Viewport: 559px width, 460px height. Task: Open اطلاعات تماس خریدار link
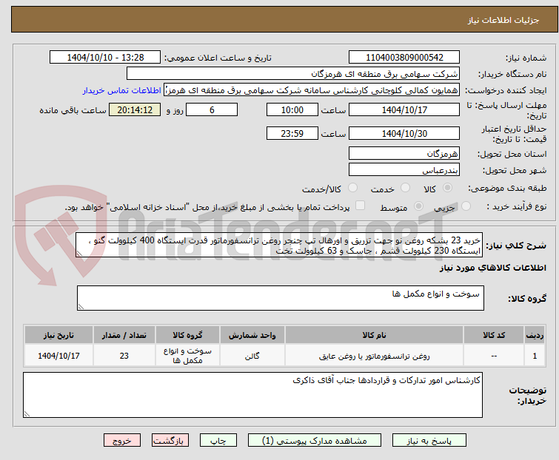tap(122, 90)
